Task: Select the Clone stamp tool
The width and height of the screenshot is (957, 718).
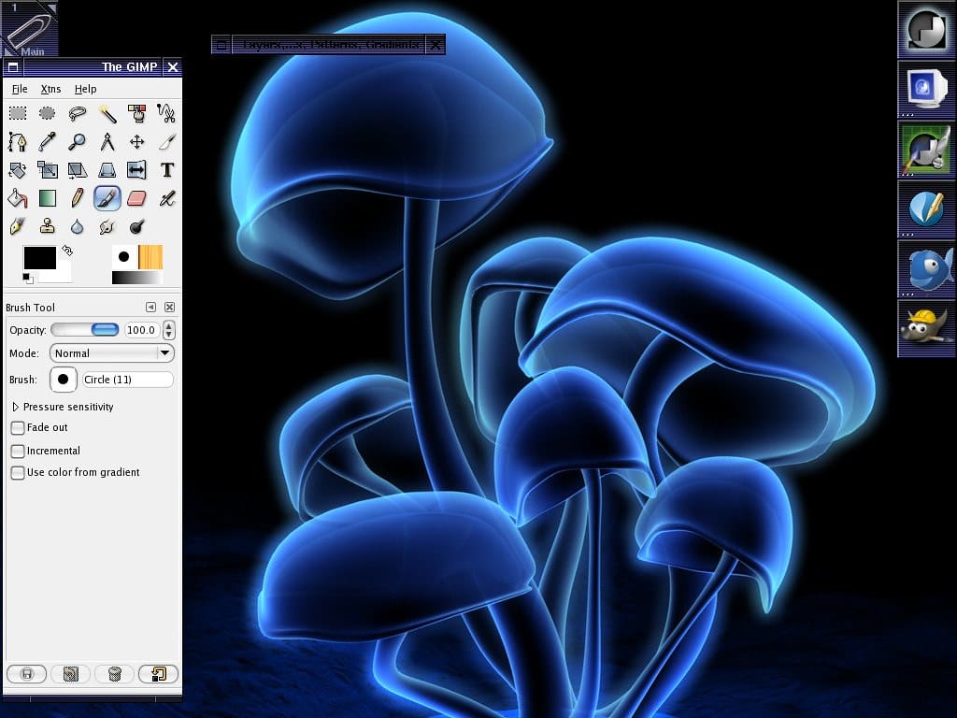Action: tap(47, 226)
